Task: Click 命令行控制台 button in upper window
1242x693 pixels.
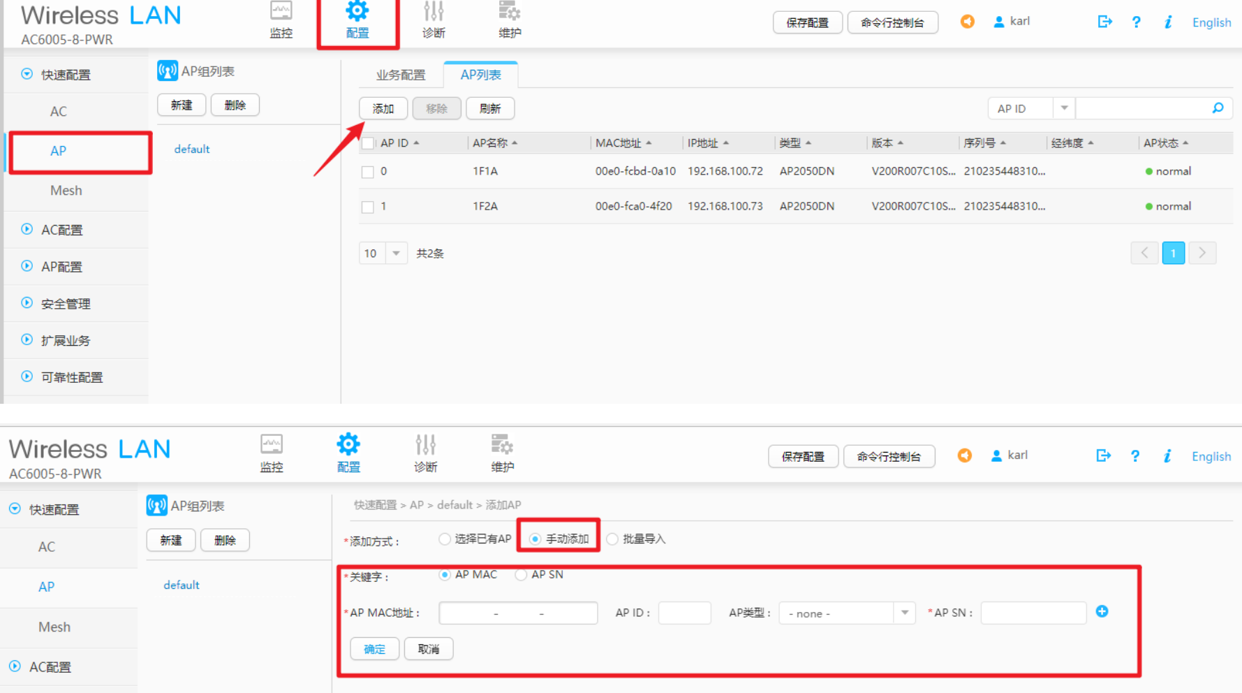Action: (x=892, y=22)
